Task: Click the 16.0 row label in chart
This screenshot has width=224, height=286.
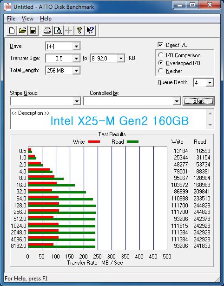Action: (x=21, y=185)
